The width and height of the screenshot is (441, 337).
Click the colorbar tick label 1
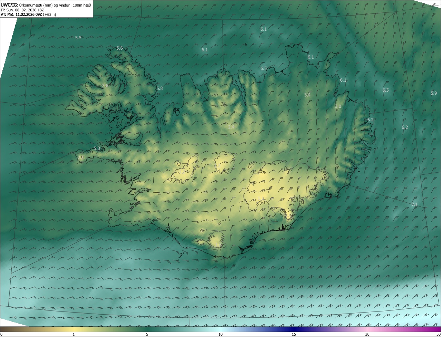tap(74, 334)
